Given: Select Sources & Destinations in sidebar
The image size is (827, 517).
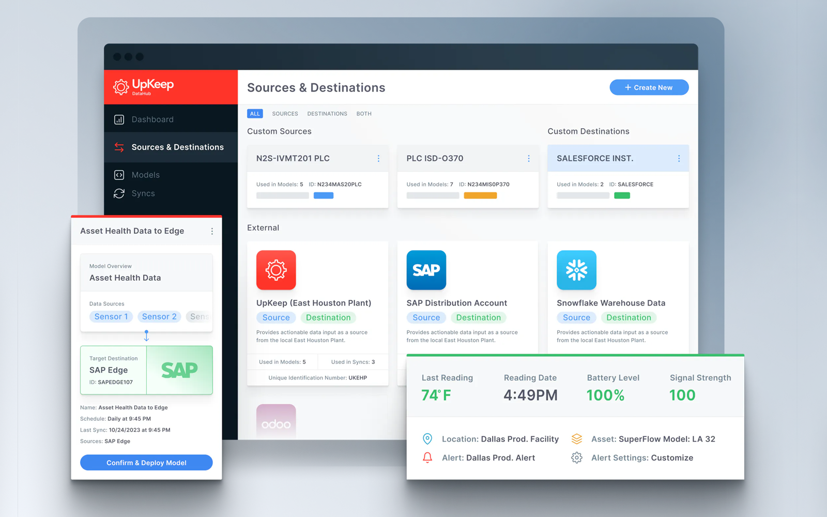Looking at the screenshot, I should (x=171, y=147).
